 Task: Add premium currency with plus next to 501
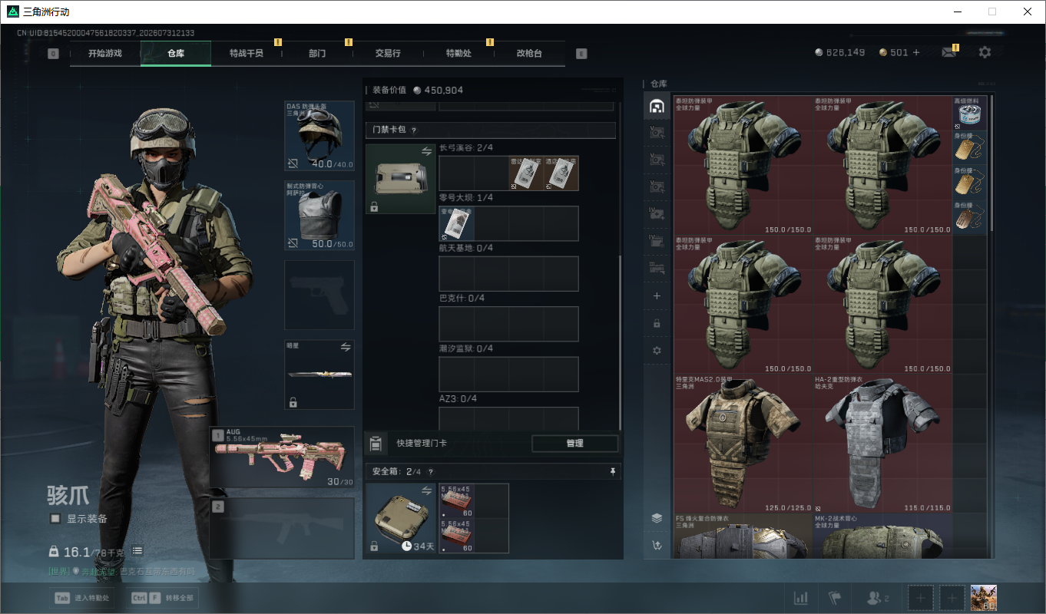click(x=915, y=52)
